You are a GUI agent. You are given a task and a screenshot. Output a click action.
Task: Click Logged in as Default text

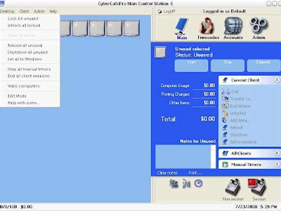[x=224, y=11]
